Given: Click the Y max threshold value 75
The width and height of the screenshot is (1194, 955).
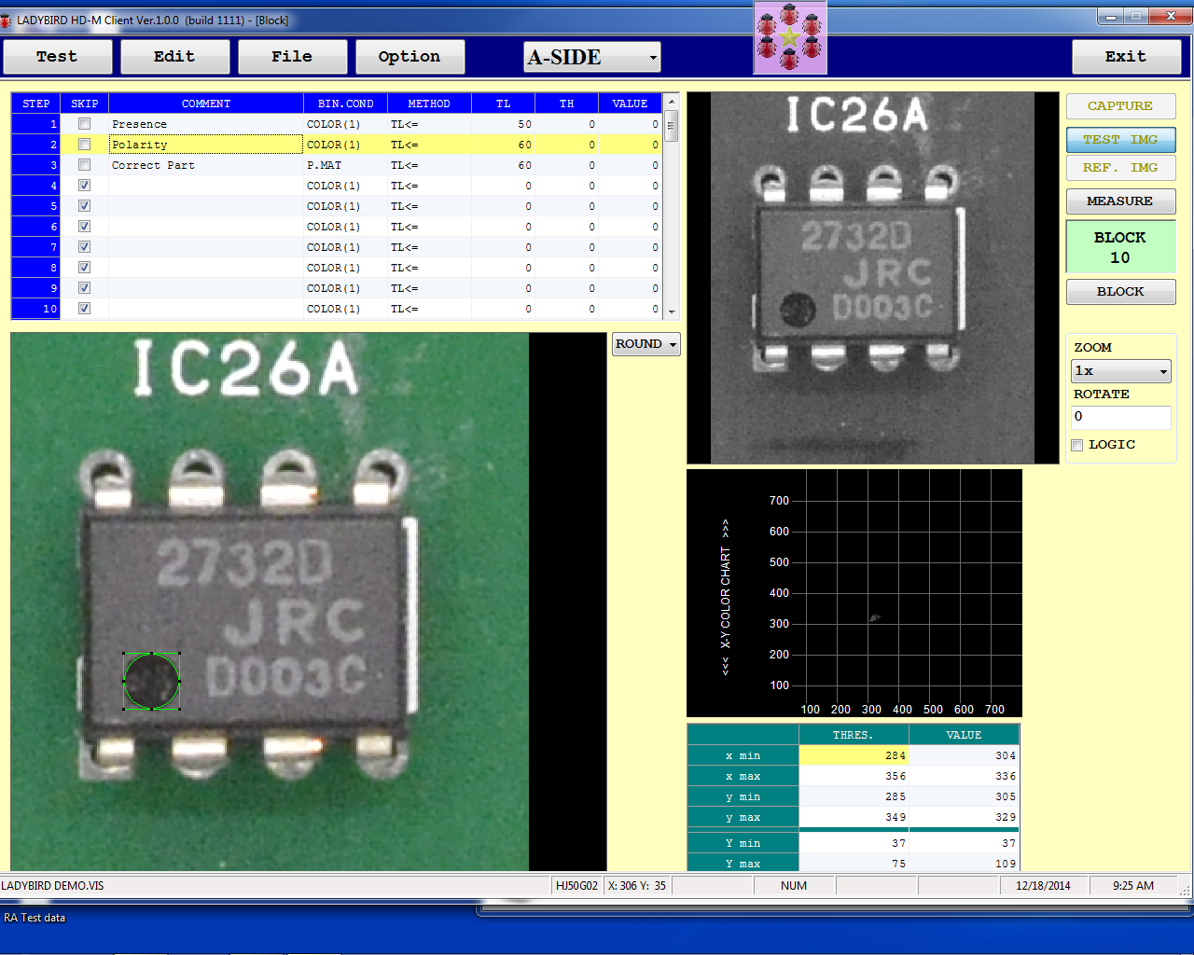Looking at the screenshot, I should pos(854,864).
